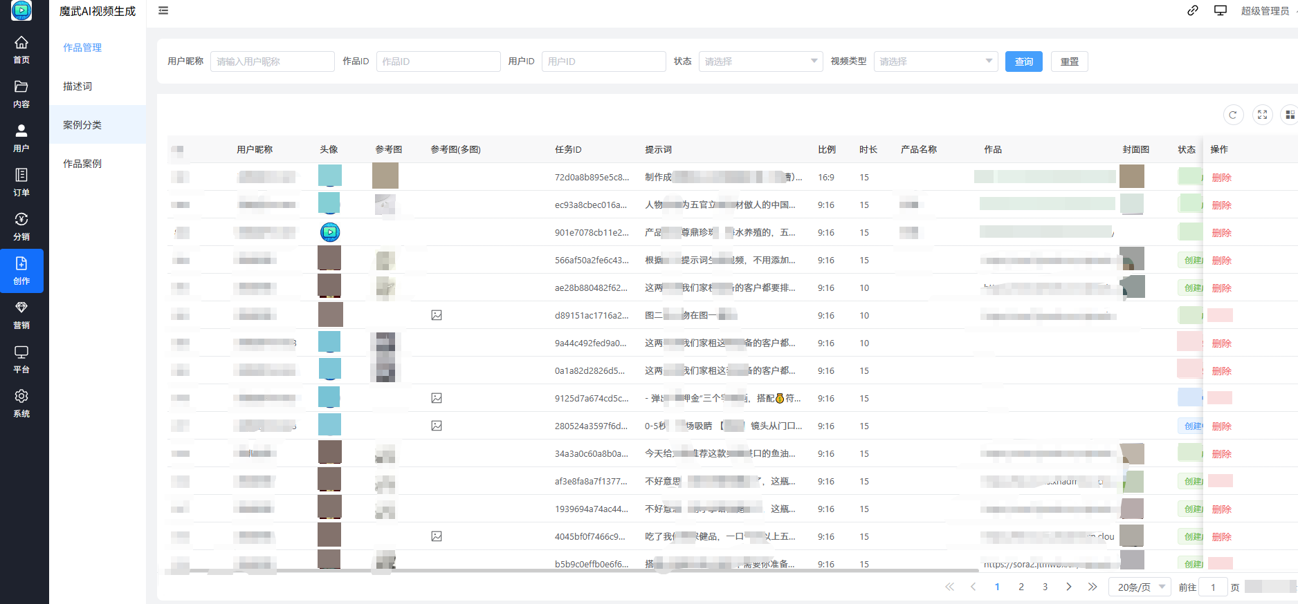1298x604 pixels.
Task: Click the monitor icon in top bar
Action: click(1221, 10)
